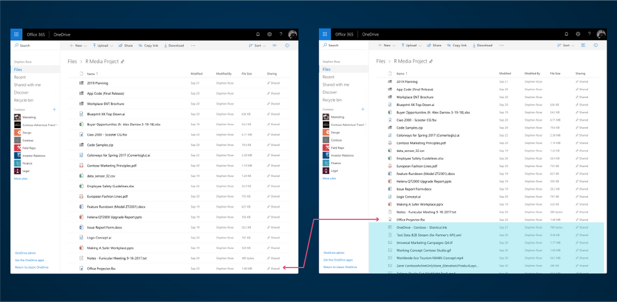The width and height of the screenshot is (617, 302).
Task: Expand the Upload dropdown in left window
Action: coord(103,46)
